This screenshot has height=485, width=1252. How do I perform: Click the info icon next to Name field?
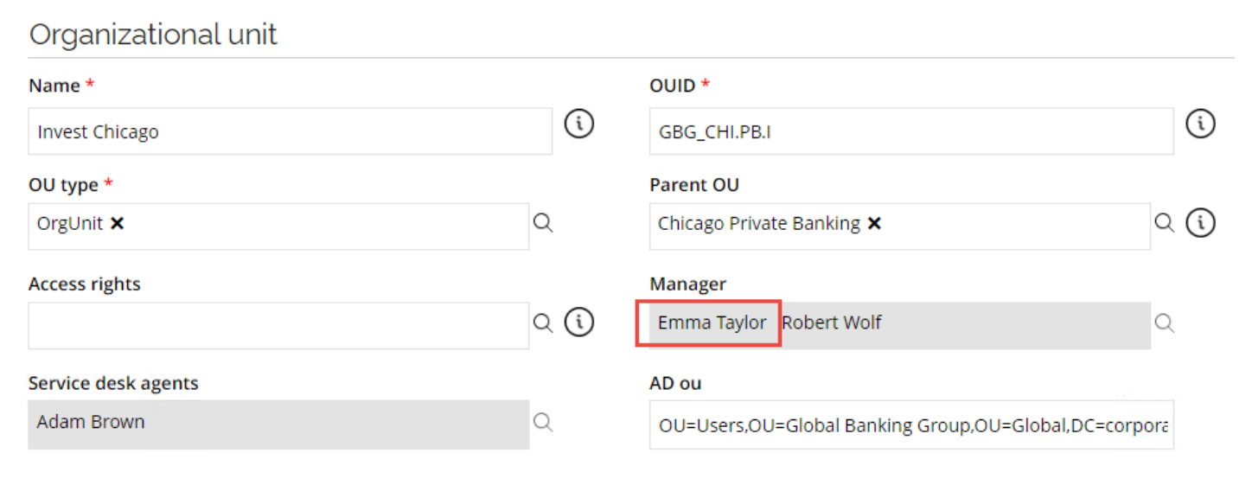point(579,124)
